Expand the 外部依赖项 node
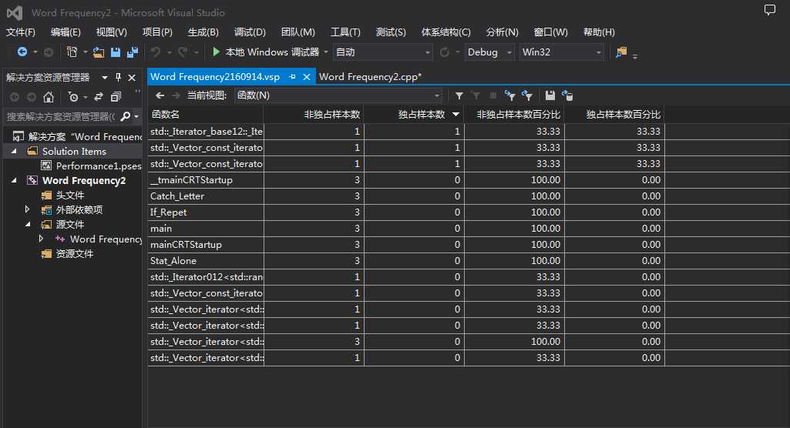This screenshot has width=790, height=428. click(x=28, y=209)
